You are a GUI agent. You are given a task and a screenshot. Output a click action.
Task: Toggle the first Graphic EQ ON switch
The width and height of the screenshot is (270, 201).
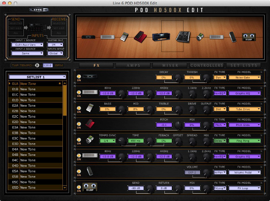(x=79, y=92)
